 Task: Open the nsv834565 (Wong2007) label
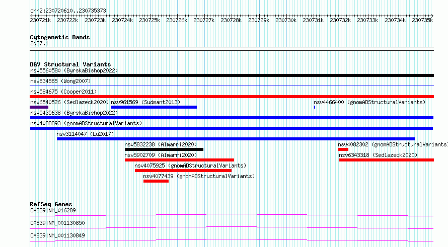pyautogui.click(x=60, y=81)
